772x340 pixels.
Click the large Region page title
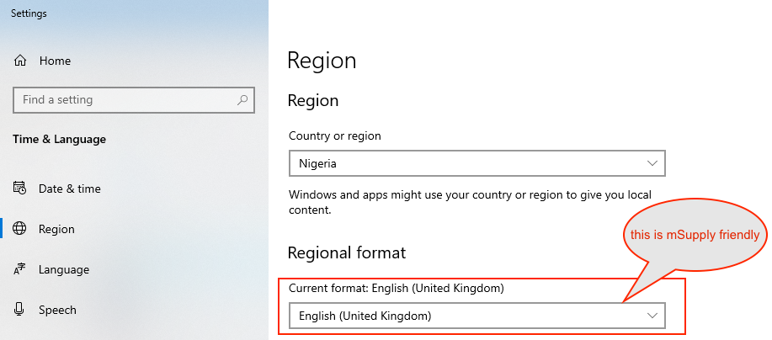[x=322, y=61]
